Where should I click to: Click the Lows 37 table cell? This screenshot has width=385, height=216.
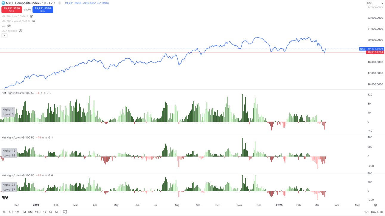9,189
